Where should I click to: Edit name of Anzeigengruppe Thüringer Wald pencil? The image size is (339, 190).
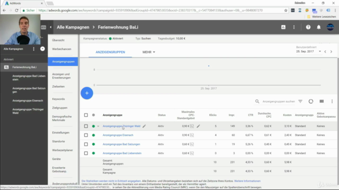coord(144,126)
